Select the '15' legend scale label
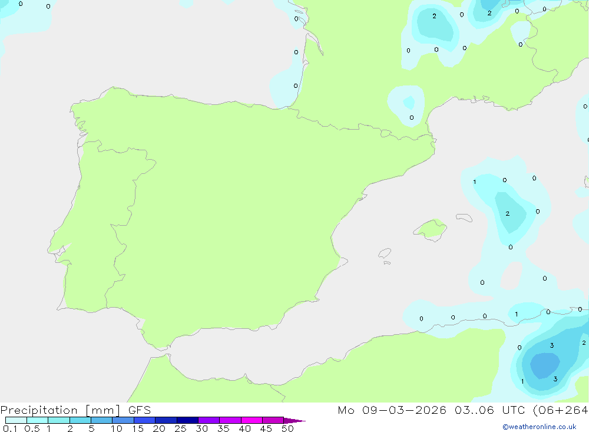The height and width of the screenshot is (432, 589). pyautogui.click(x=137, y=428)
